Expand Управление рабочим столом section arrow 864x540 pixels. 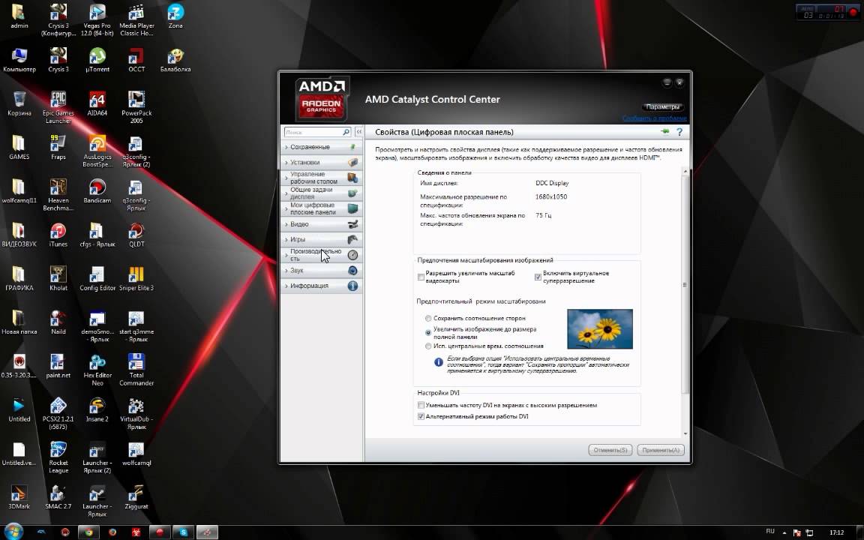click(x=286, y=178)
